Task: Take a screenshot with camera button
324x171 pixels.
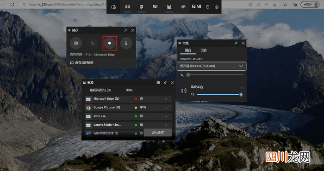Action: [x=76, y=43]
